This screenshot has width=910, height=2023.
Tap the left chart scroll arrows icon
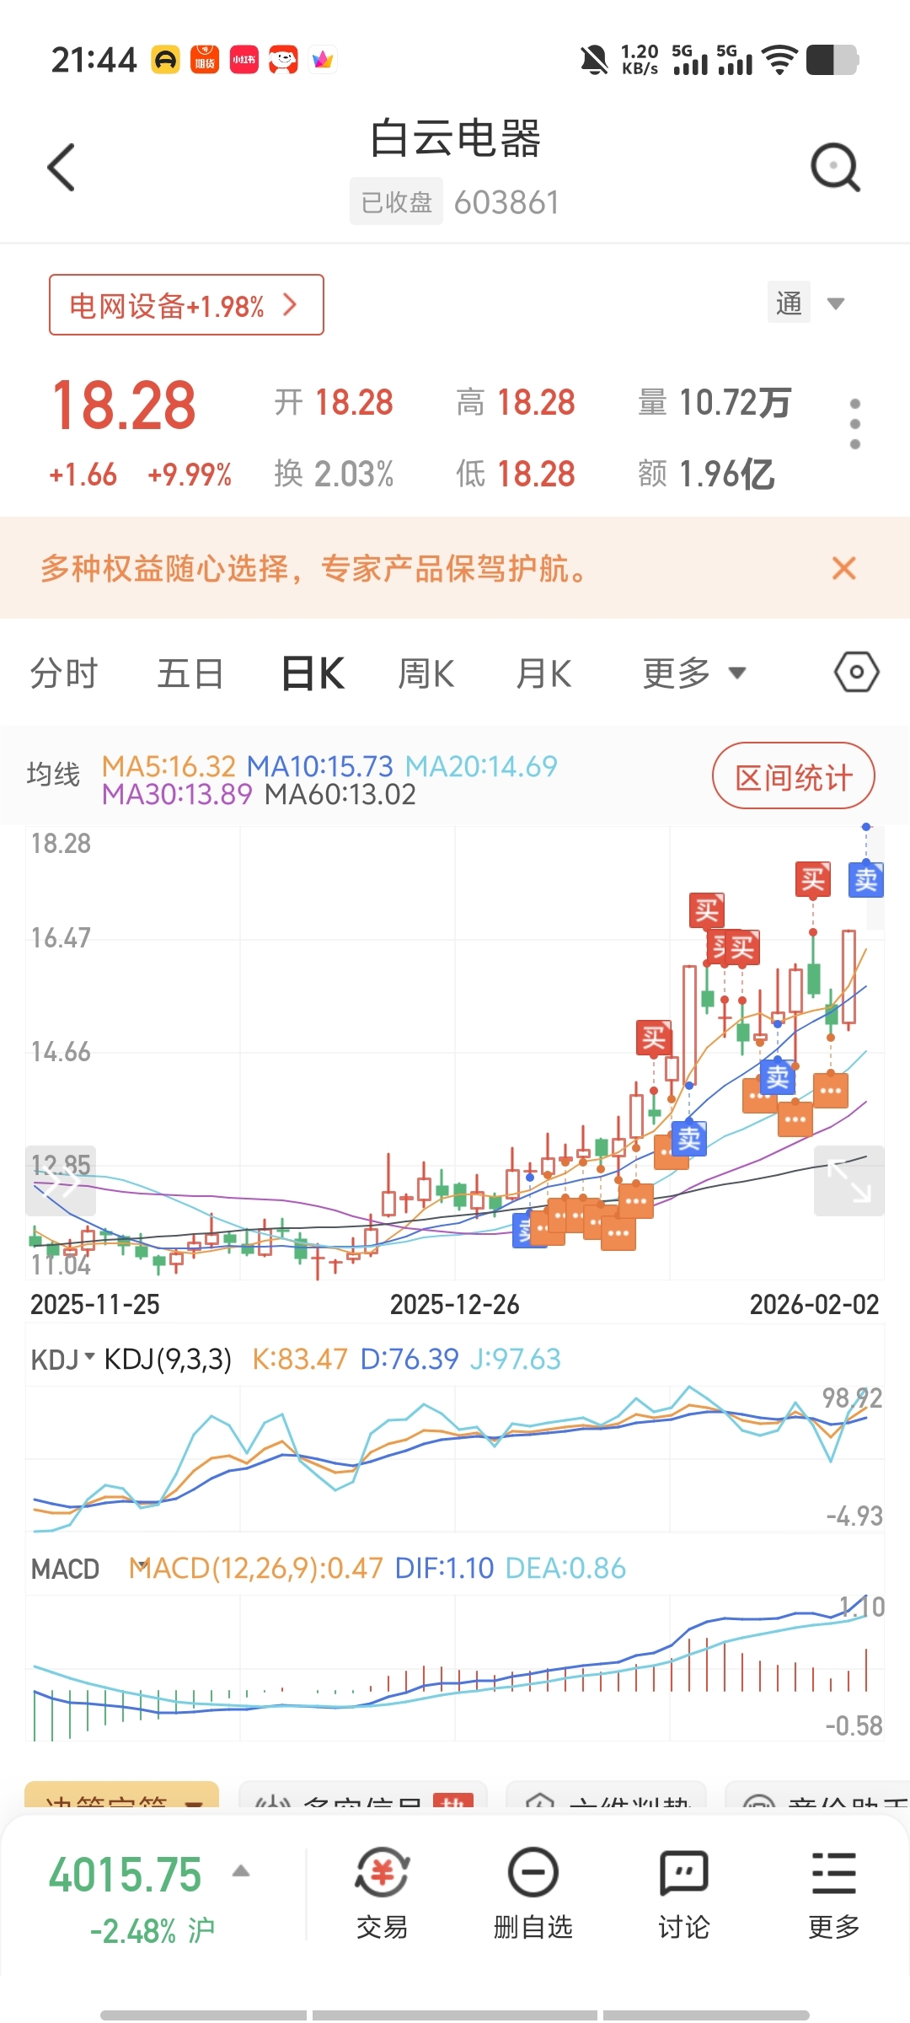pyautogui.click(x=61, y=1180)
